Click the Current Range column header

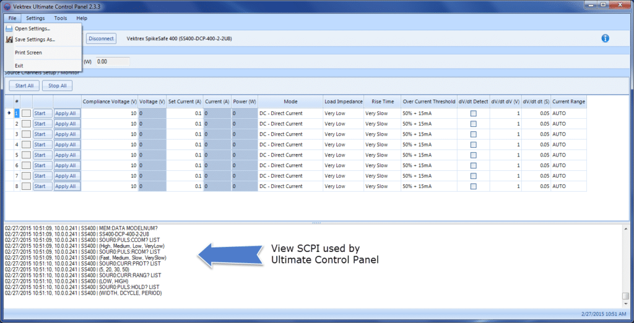pos(568,102)
